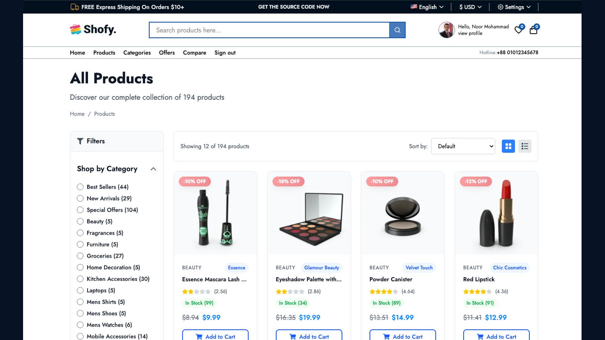Open the Categories menu item
The height and width of the screenshot is (340, 605).
coord(137,53)
